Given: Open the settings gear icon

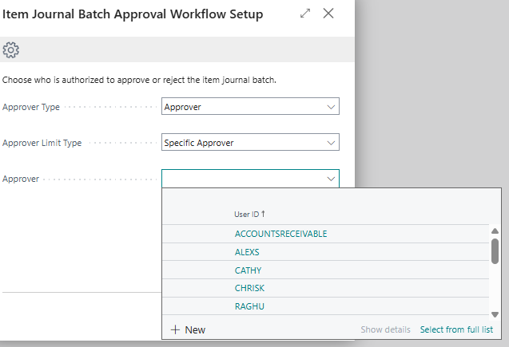Looking at the screenshot, I should [x=11, y=50].
